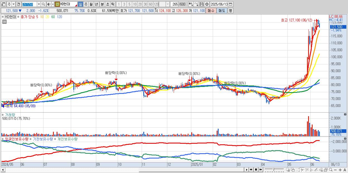Select the 일 daily chart period
The image size is (348, 173).
80,4
